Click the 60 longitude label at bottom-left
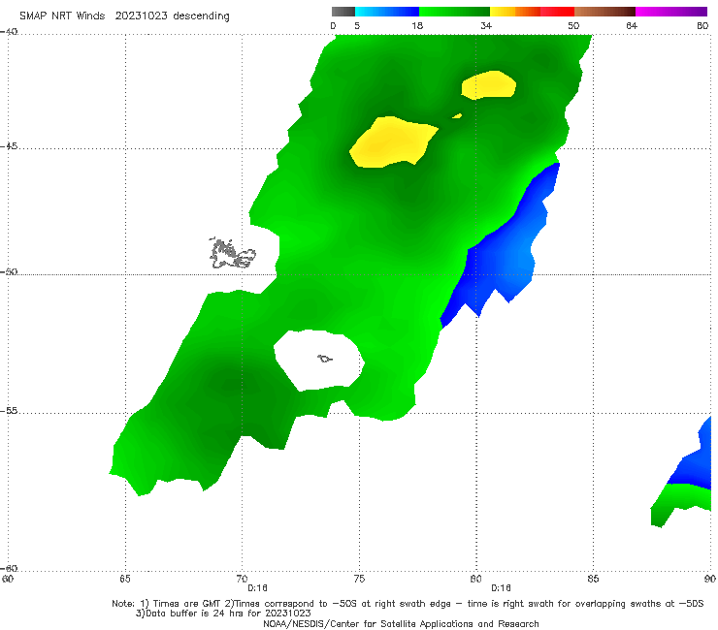 8,580
